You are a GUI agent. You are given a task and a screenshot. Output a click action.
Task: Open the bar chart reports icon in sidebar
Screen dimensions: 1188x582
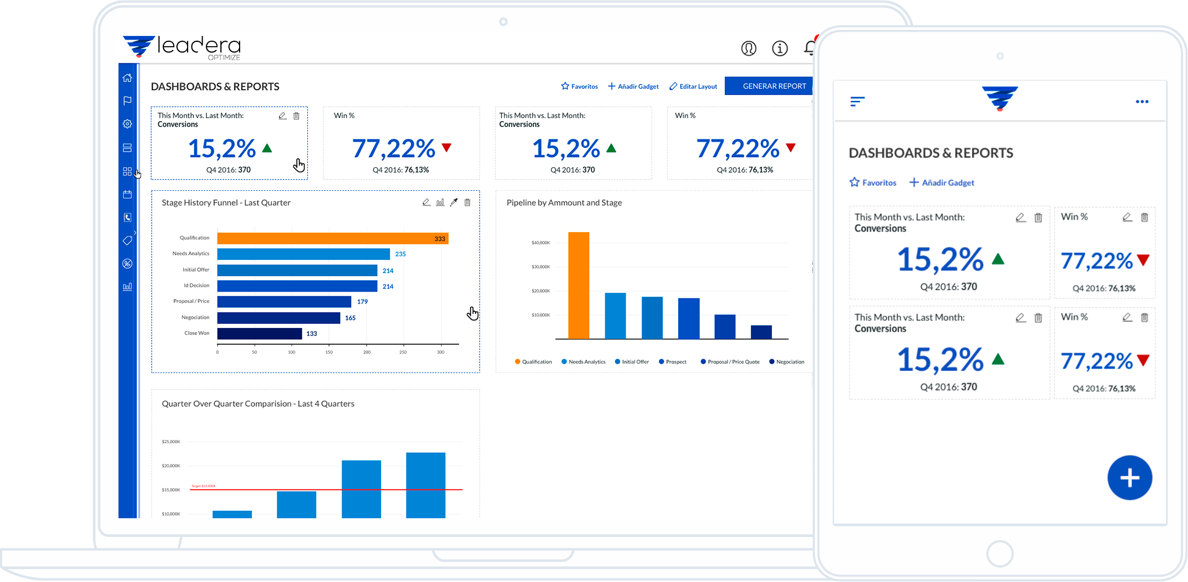click(x=127, y=287)
